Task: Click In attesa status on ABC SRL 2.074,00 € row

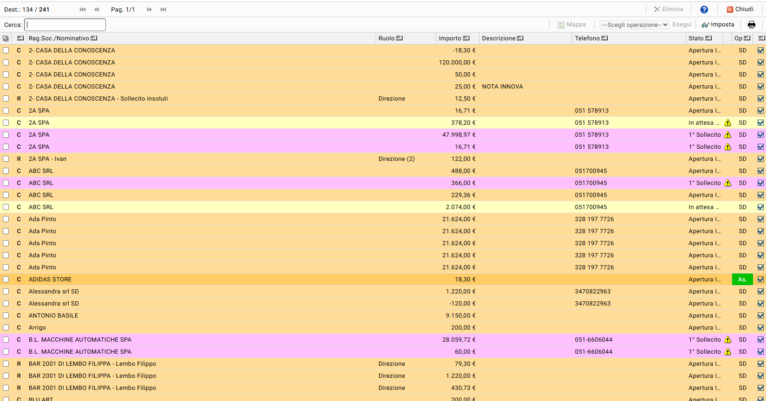Action: (704, 207)
